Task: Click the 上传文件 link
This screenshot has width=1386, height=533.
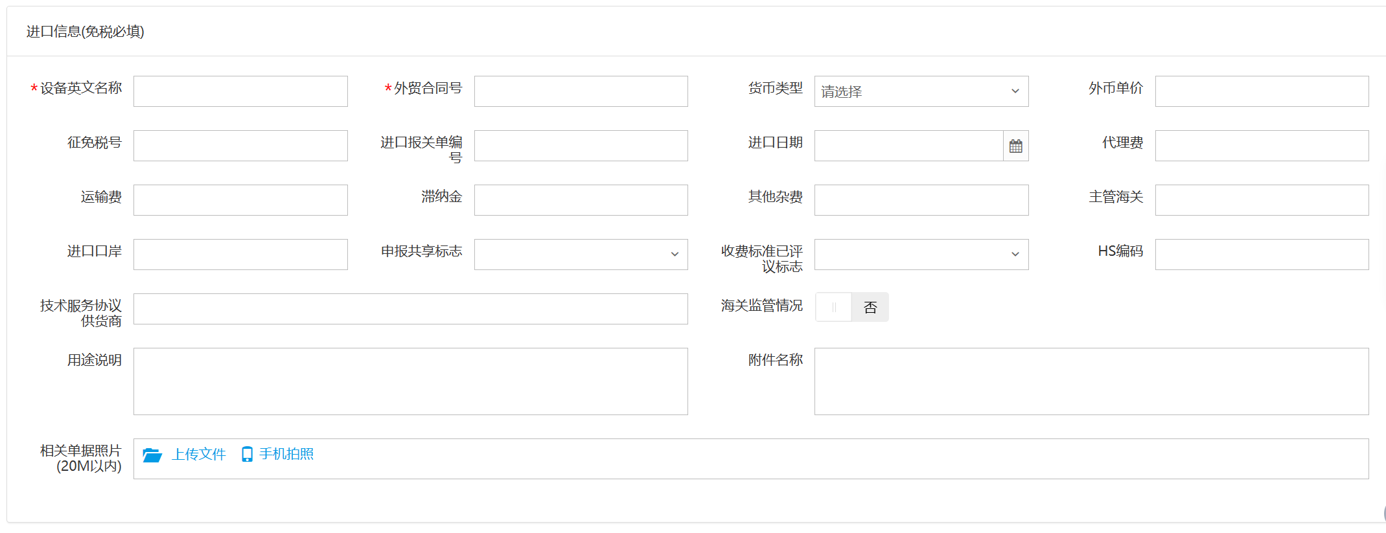Action: pos(199,455)
